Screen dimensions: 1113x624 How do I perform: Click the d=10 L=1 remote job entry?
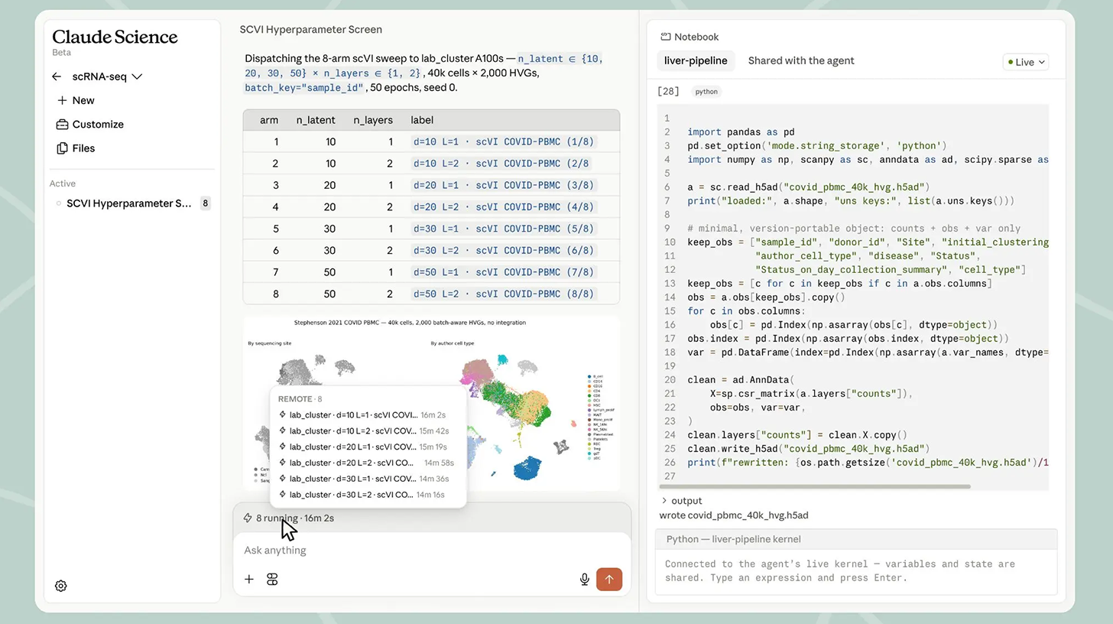(362, 414)
